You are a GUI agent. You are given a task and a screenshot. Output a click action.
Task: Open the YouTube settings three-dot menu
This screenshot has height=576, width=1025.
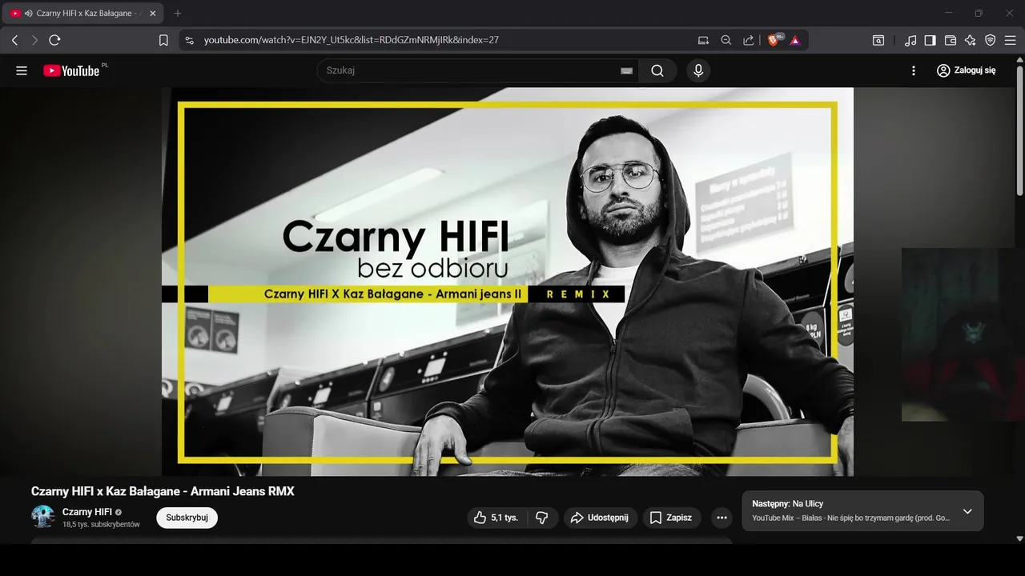click(x=914, y=70)
